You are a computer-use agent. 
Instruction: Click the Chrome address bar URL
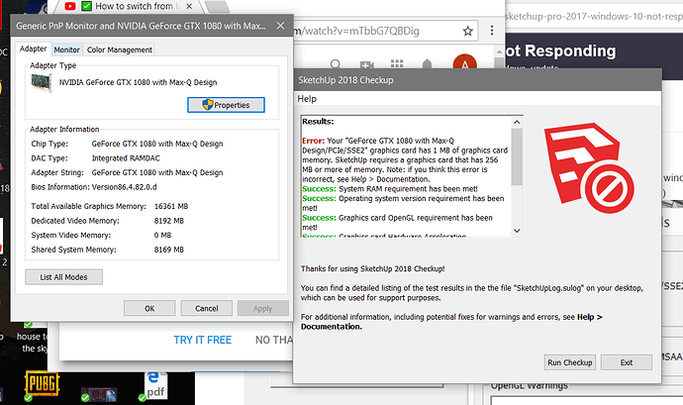(357, 31)
